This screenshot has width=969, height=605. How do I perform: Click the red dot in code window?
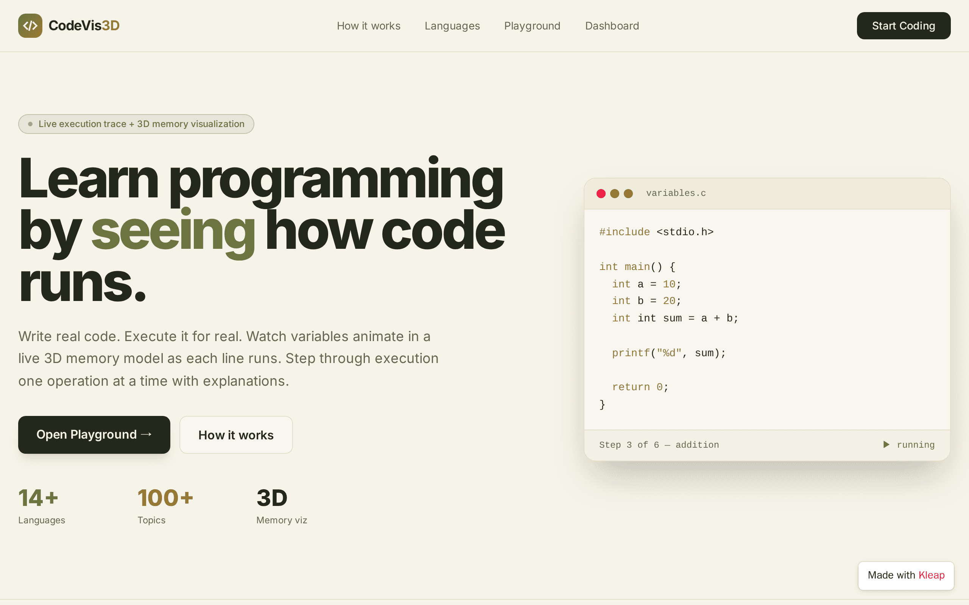tap(601, 194)
